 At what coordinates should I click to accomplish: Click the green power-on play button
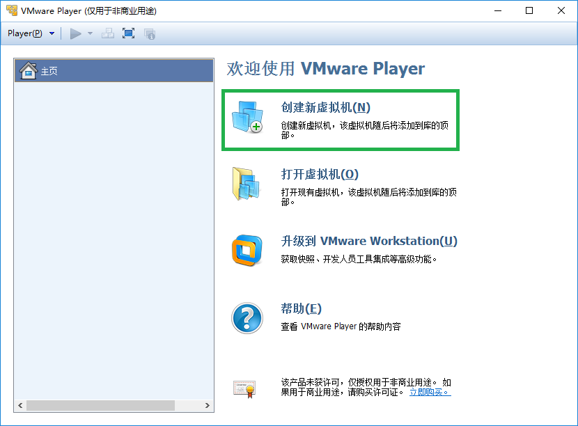76,33
